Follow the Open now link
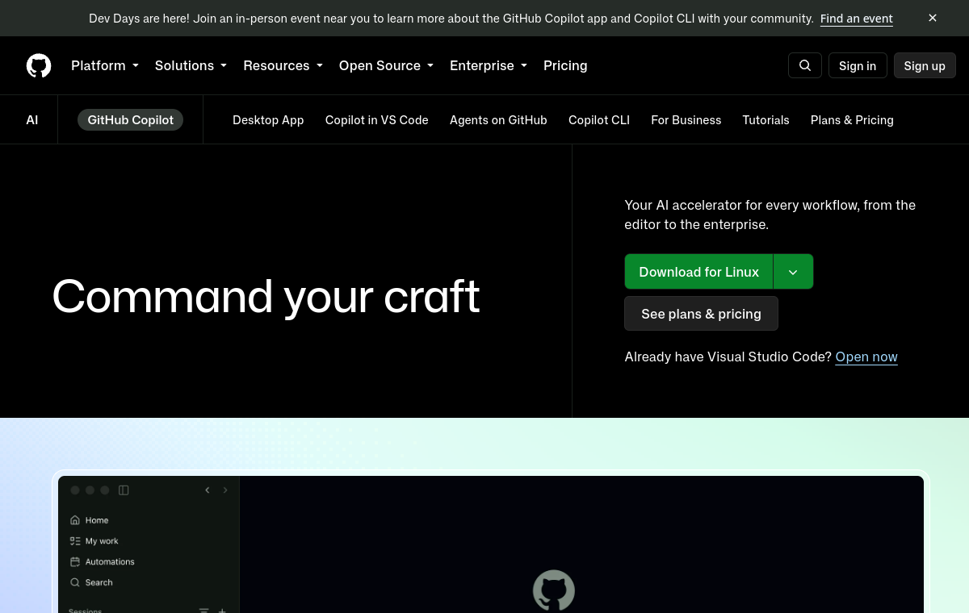Viewport: 969px width, 613px height. click(866, 357)
